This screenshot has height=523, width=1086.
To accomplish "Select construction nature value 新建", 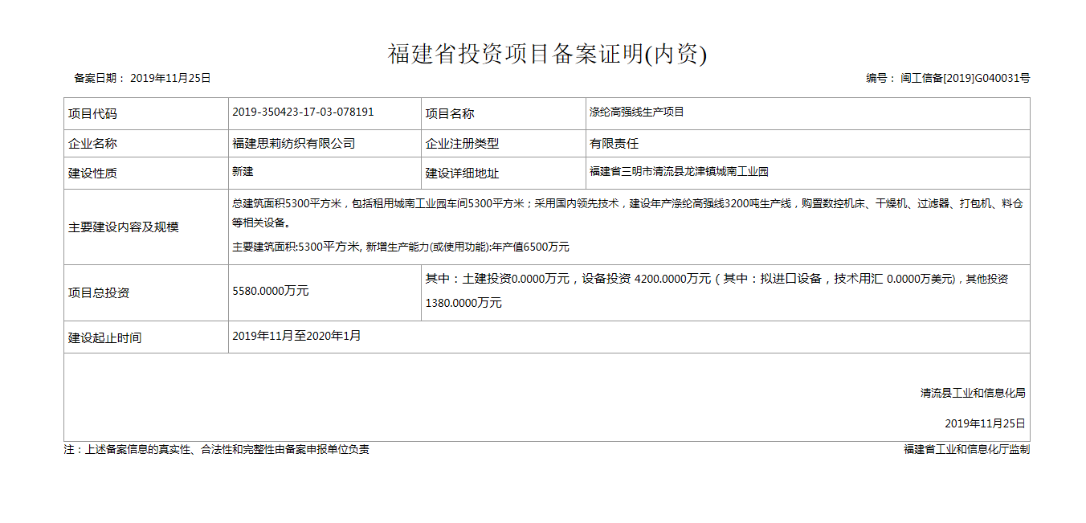I will (x=243, y=172).
